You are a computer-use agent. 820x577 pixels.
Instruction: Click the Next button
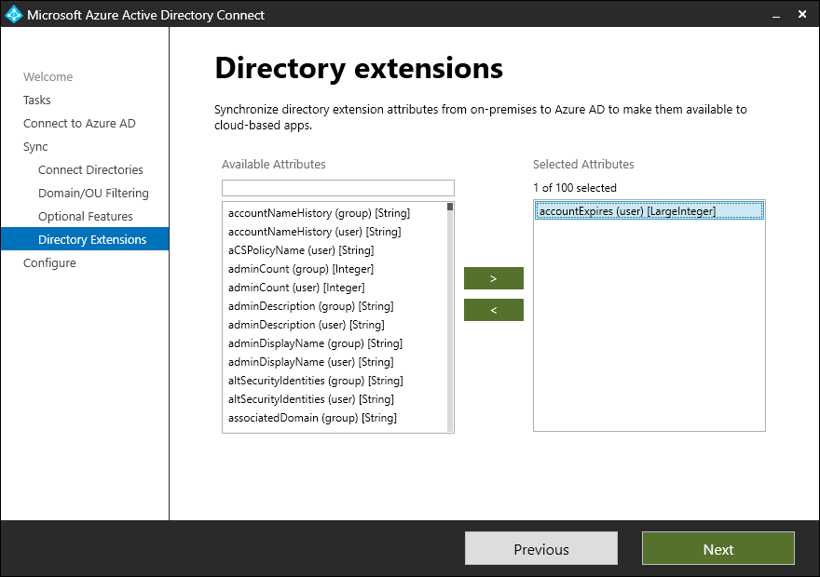click(x=717, y=548)
